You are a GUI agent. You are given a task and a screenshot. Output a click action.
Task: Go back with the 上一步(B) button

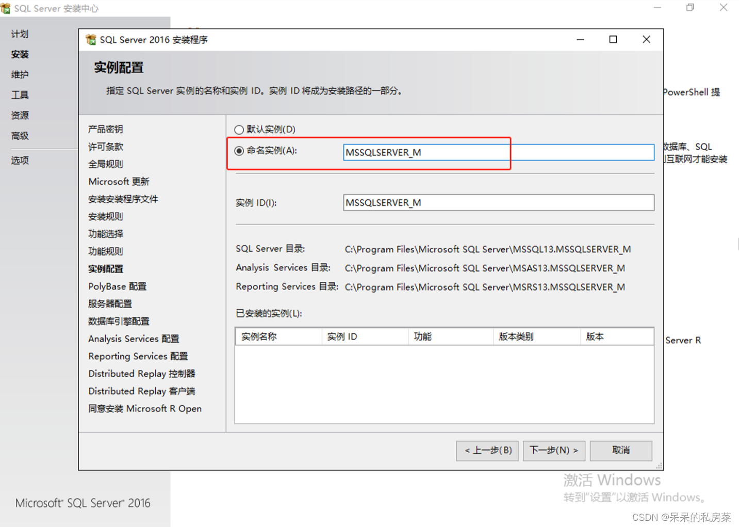point(487,450)
